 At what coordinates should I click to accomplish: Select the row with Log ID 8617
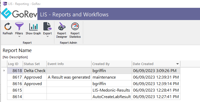pyautogui.click(x=94, y=77)
